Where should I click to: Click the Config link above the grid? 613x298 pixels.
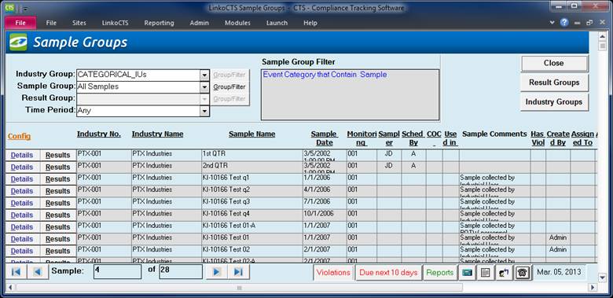point(19,136)
